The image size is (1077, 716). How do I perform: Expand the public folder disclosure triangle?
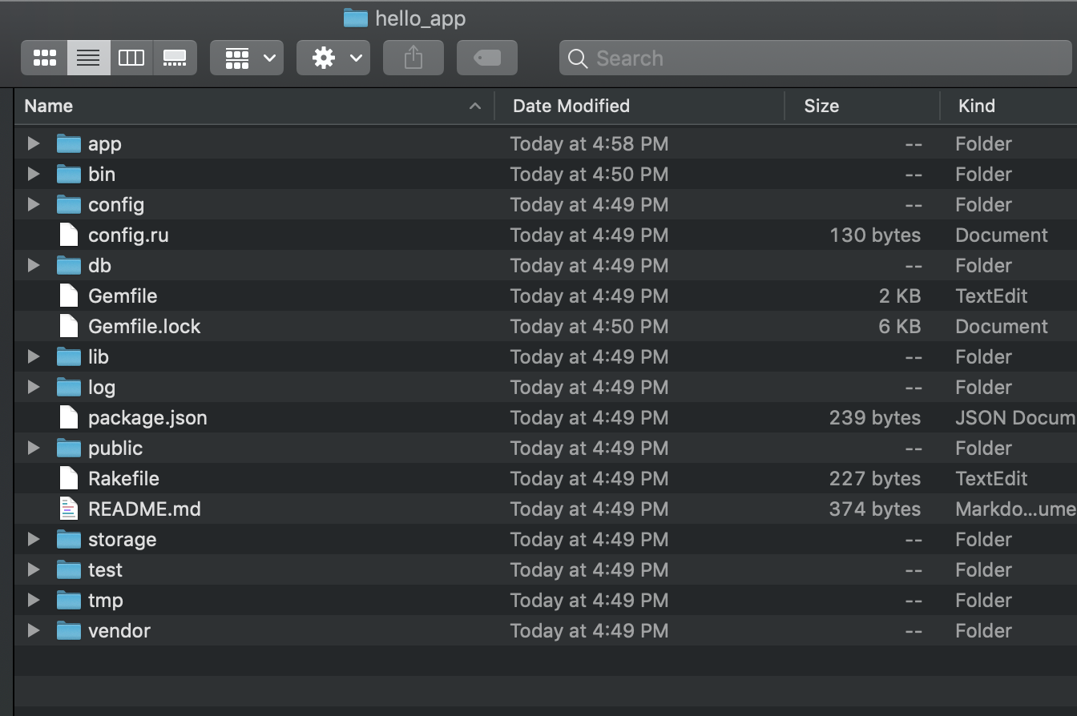click(x=34, y=448)
